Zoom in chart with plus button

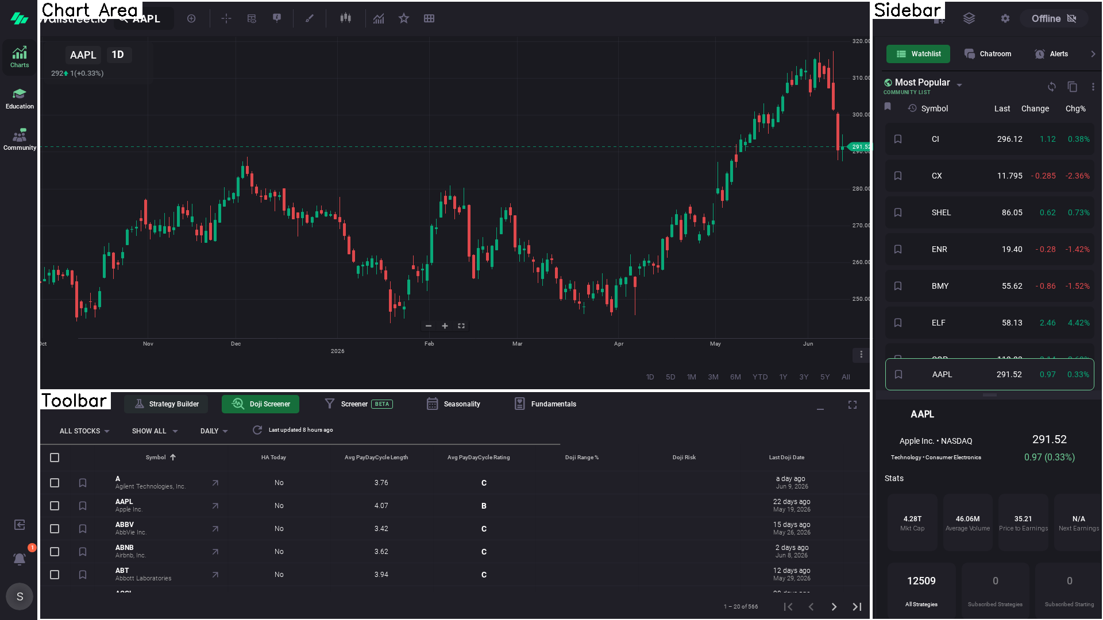[445, 326]
